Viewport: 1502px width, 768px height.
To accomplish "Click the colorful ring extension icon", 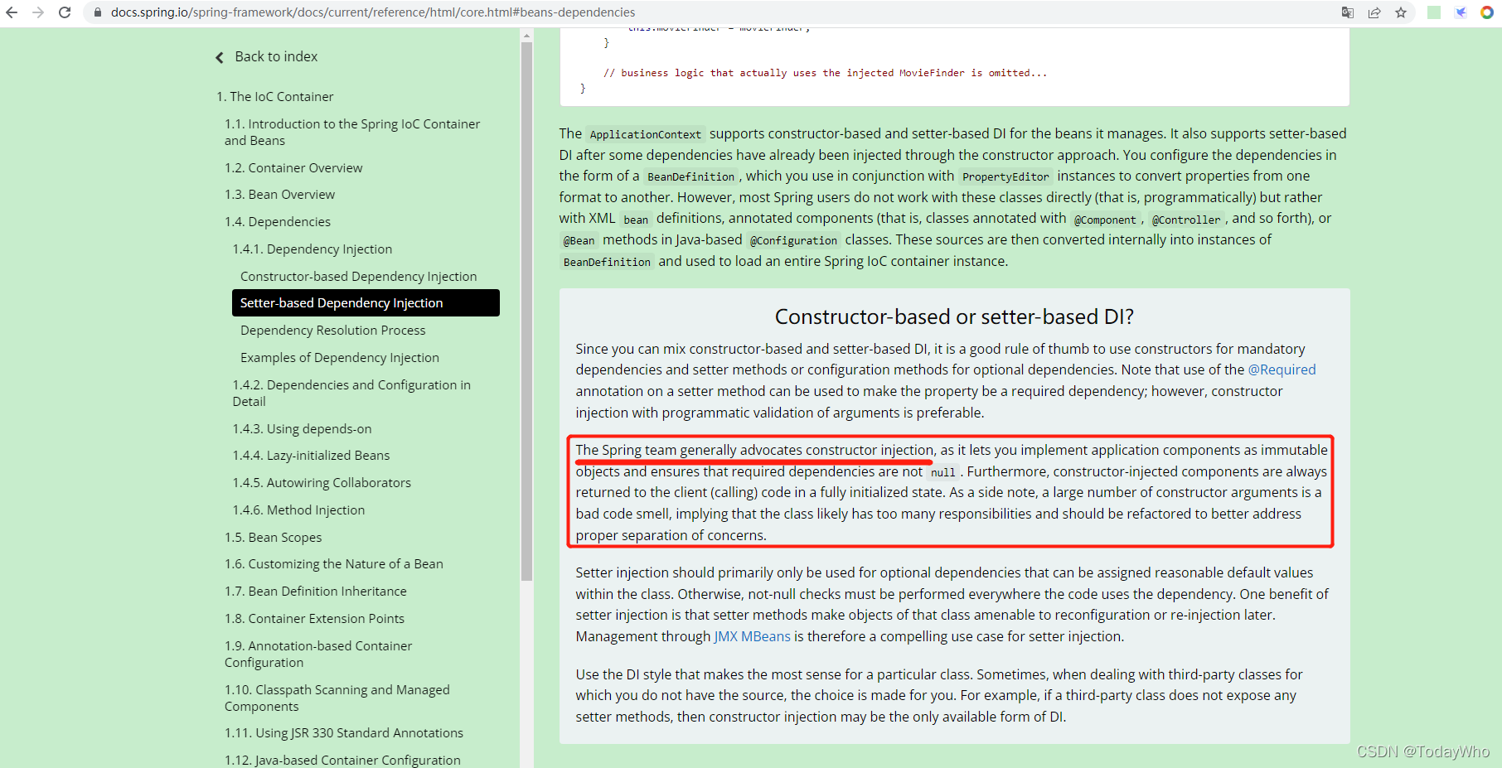I will pos(1487,12).
